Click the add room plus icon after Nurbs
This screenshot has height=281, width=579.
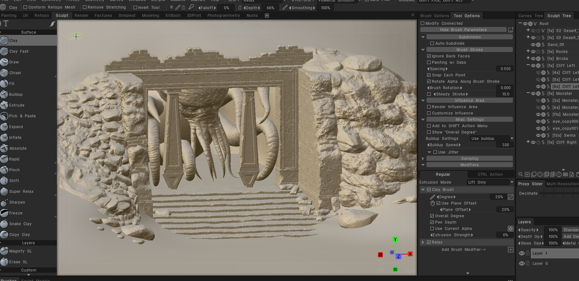(267, 16)
